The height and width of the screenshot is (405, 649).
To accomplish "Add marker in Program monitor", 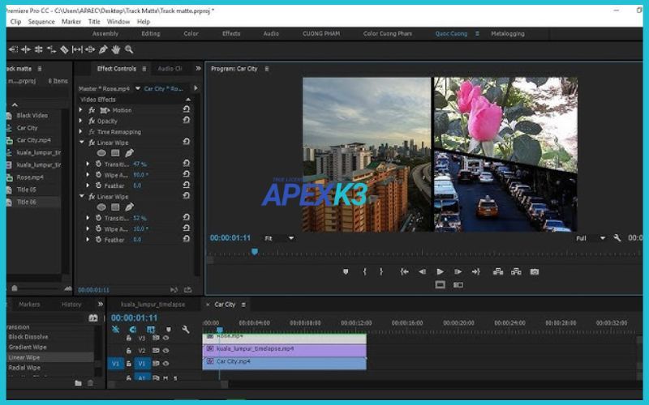I will (x=346, y=271).
